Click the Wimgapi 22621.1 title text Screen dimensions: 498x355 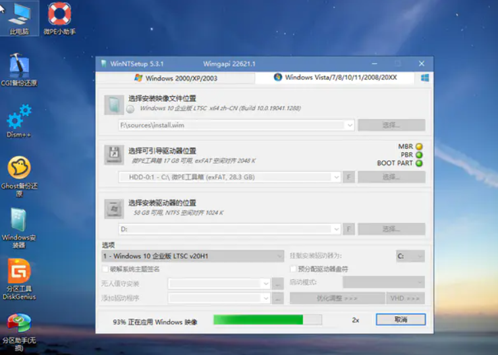tap(229, 64)
